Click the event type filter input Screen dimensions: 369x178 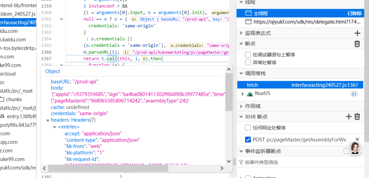point(288,163)
